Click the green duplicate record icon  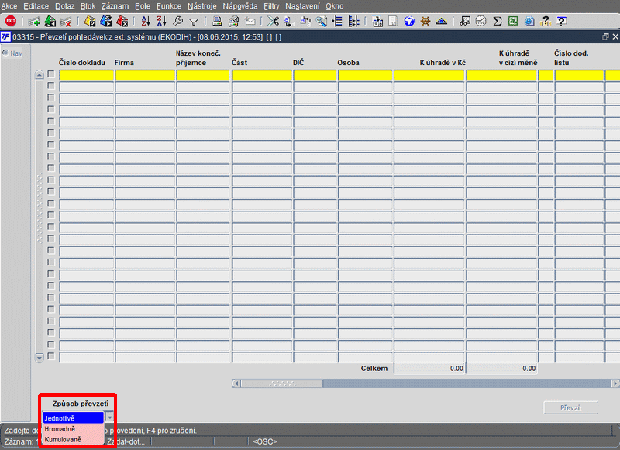coord(50,22)
